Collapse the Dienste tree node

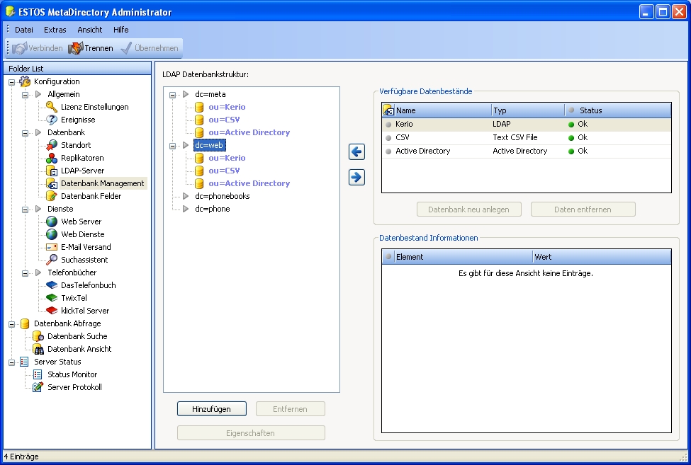point(25,209)
